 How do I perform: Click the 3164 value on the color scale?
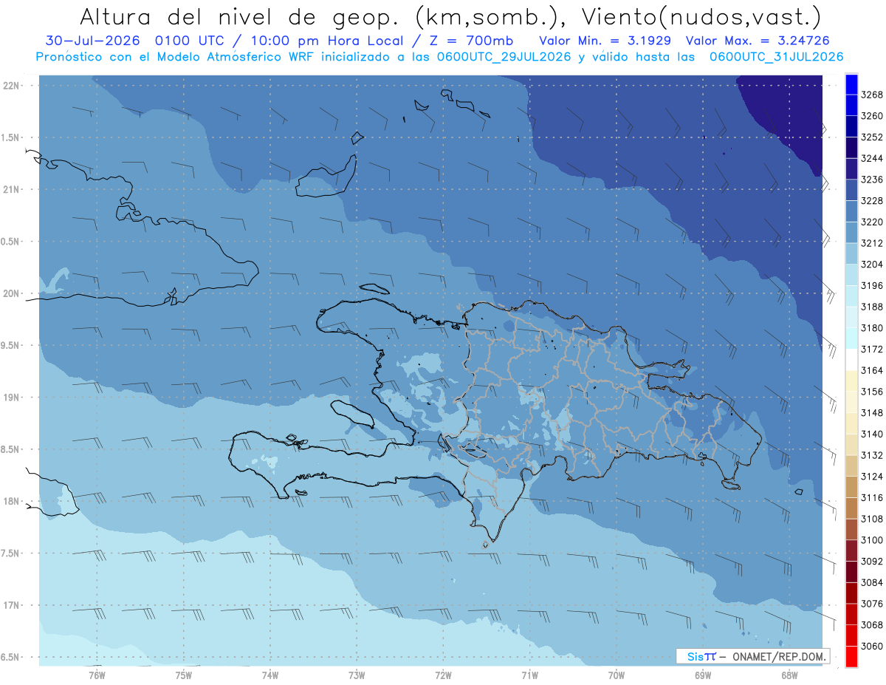pyautogui.click(x=872, y=370)
